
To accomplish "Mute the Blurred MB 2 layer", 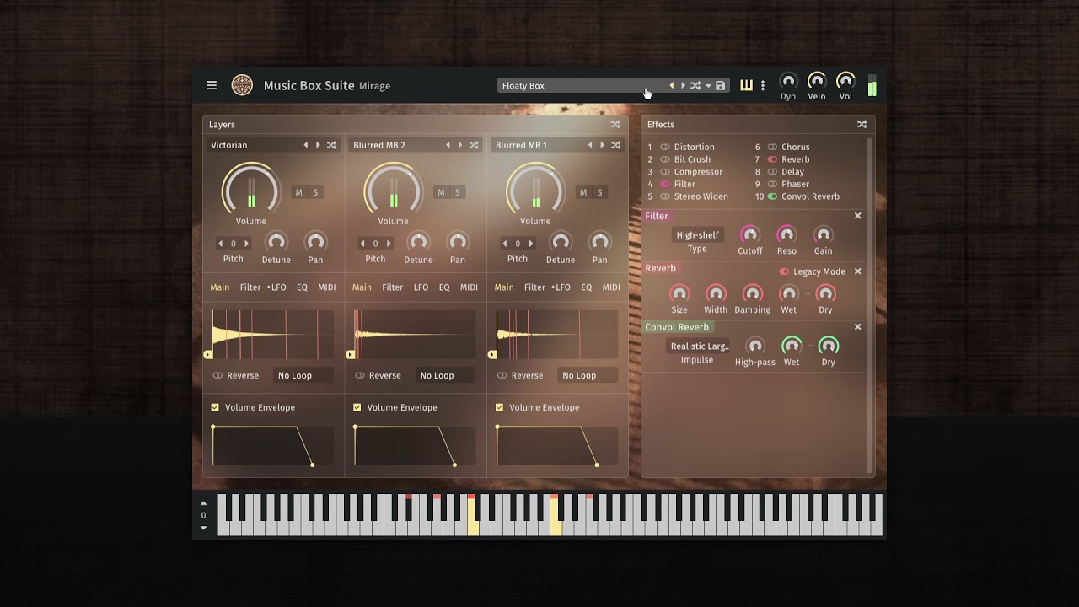I will (441, 192).
